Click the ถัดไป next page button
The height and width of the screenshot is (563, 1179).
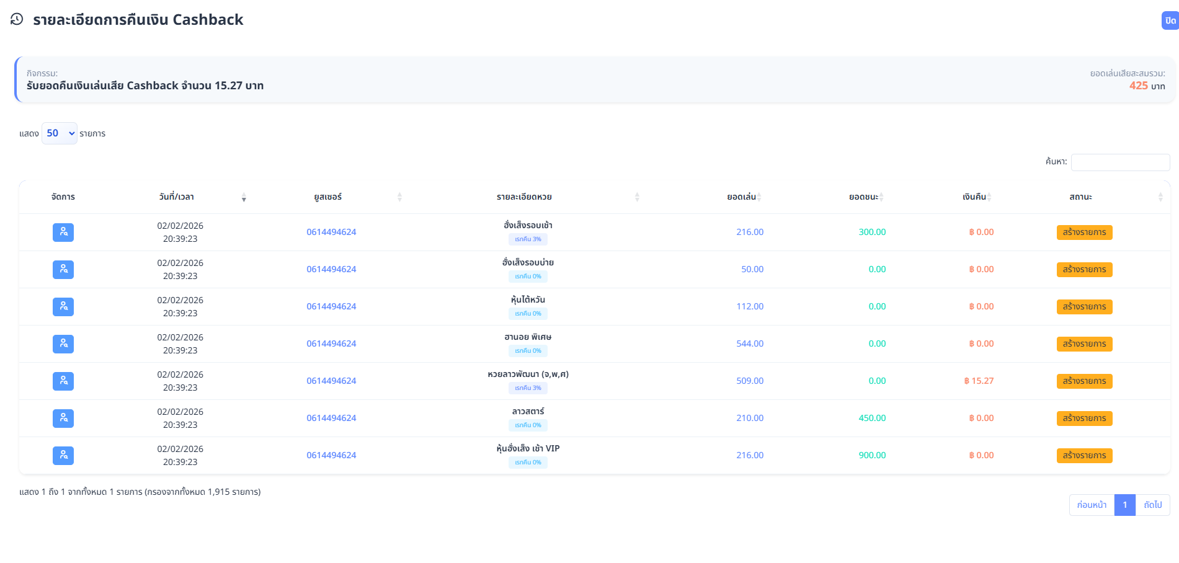tap(1152, 505)
